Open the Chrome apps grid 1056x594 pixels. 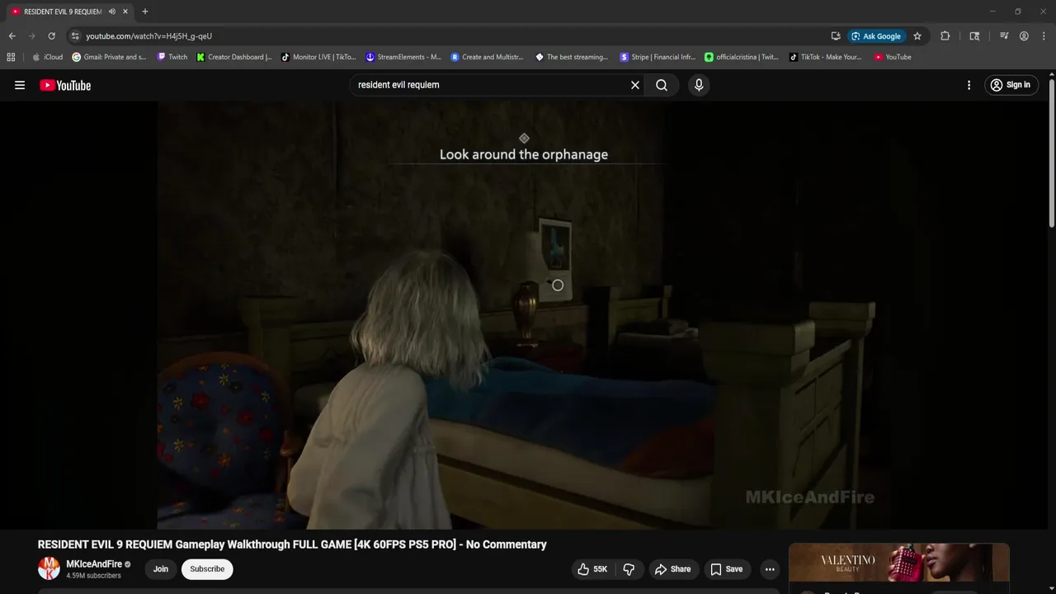(x=11, y=57)
